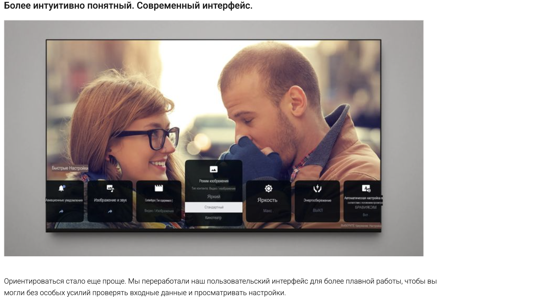Screen dimensions: 541x302
Task: Click the clapperboard content type icon
Action: pos(159,188)
